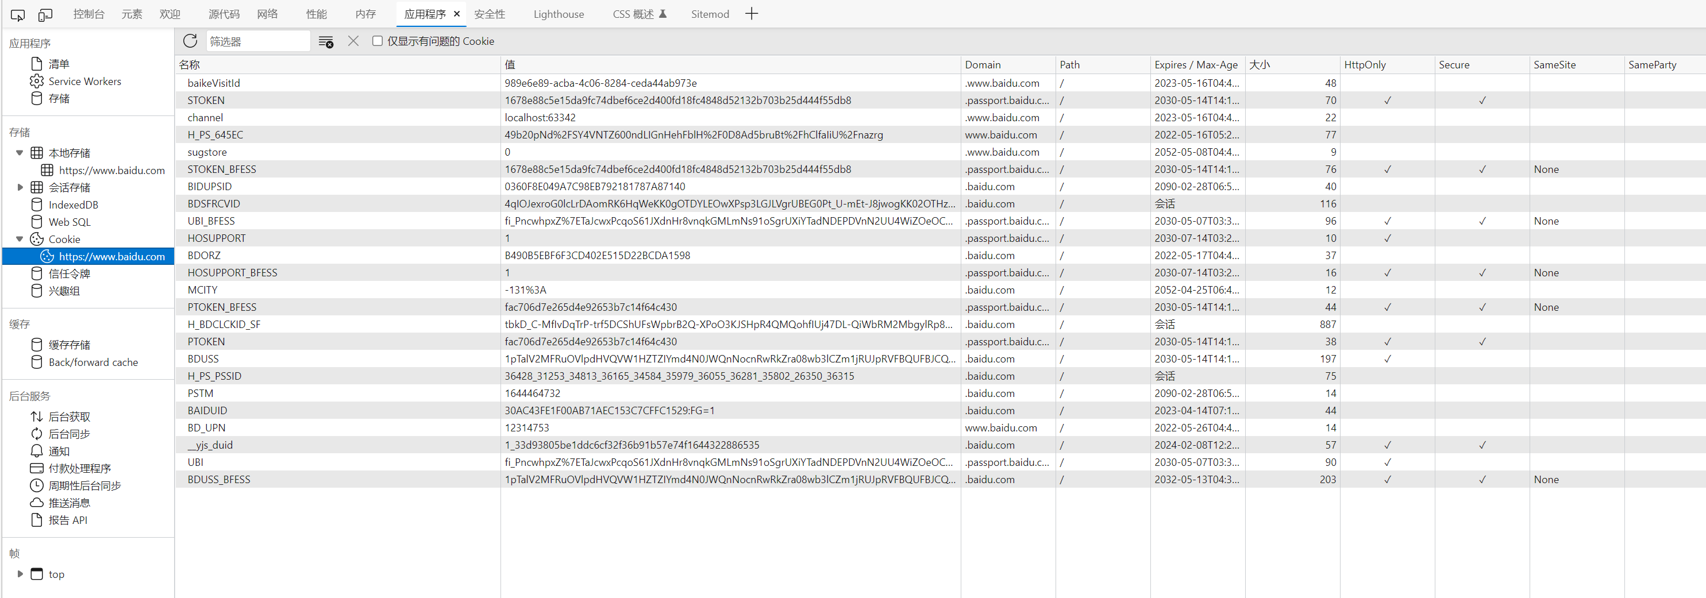Click the clear all cookies icon
The height and width of the screenshot is (598, 1706).
326,42
